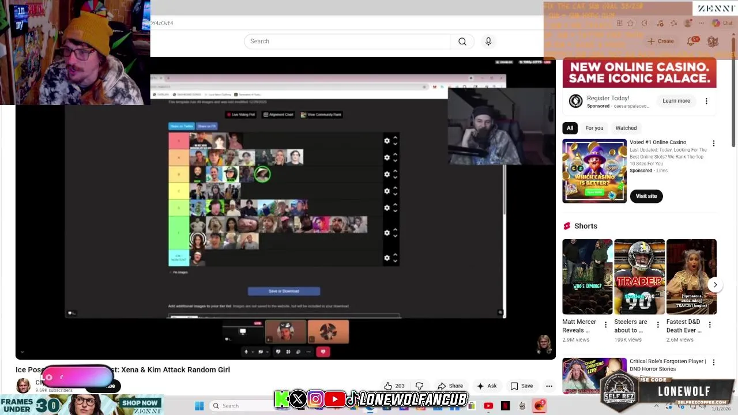Click View Community Rank in the video
This screenshot has height=415, width=738.
[x=321, y=115]
